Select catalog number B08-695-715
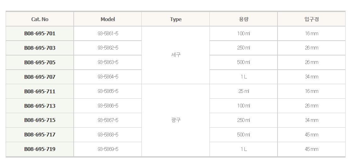Viewport: 355px width, 167px height. pyautogui.click(x=40, y=120)
